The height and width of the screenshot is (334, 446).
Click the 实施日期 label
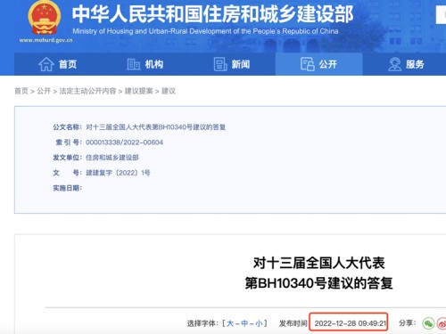click(x=67, y=188)
